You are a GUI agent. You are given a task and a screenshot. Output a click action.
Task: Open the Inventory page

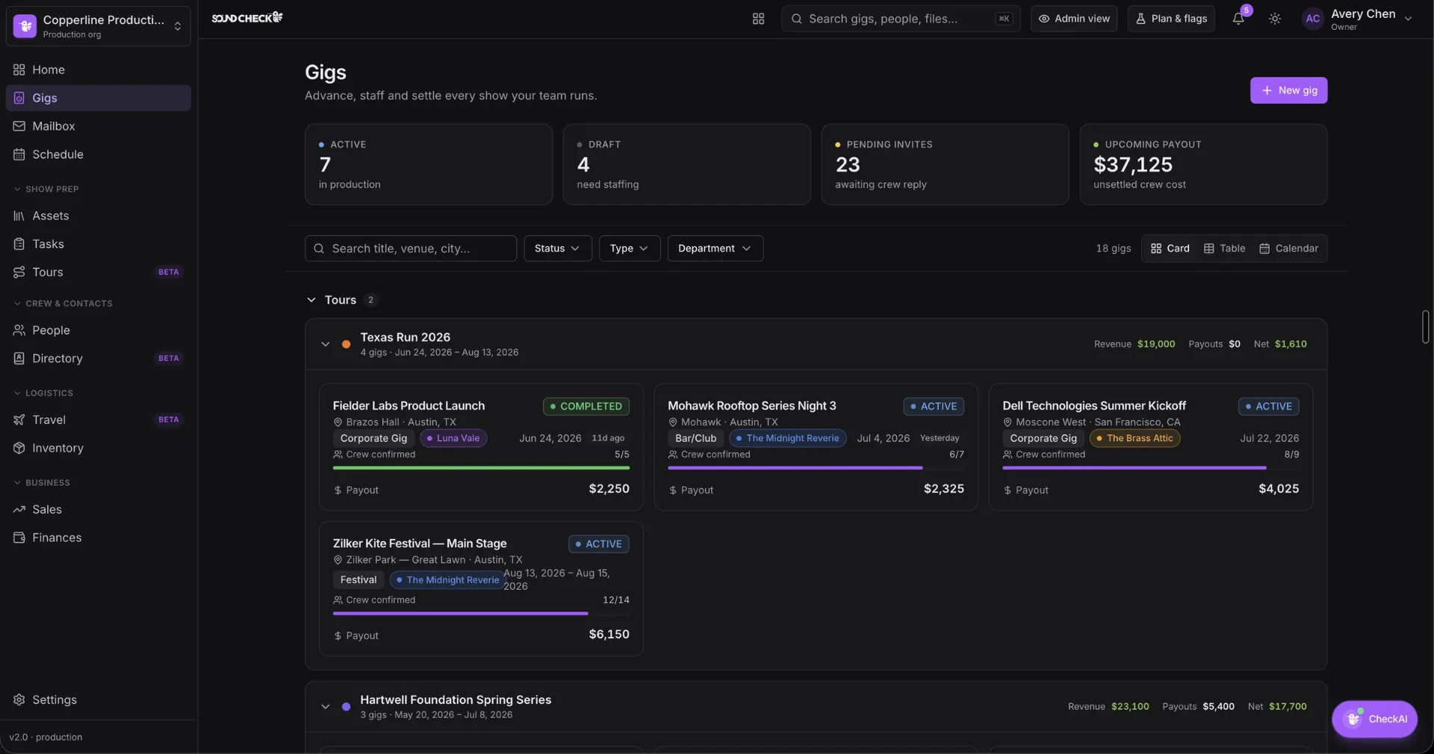pos(98,448)
